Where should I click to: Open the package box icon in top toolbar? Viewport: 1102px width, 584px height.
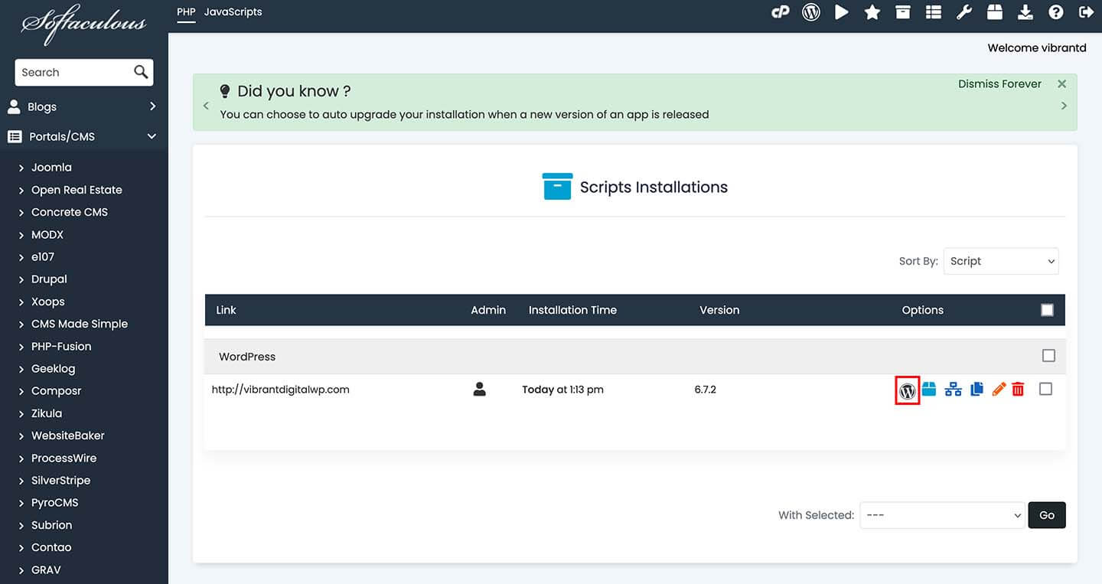[995, 11]
